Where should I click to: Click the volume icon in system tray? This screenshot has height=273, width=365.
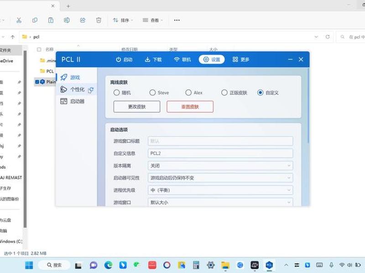pos(349,265)
